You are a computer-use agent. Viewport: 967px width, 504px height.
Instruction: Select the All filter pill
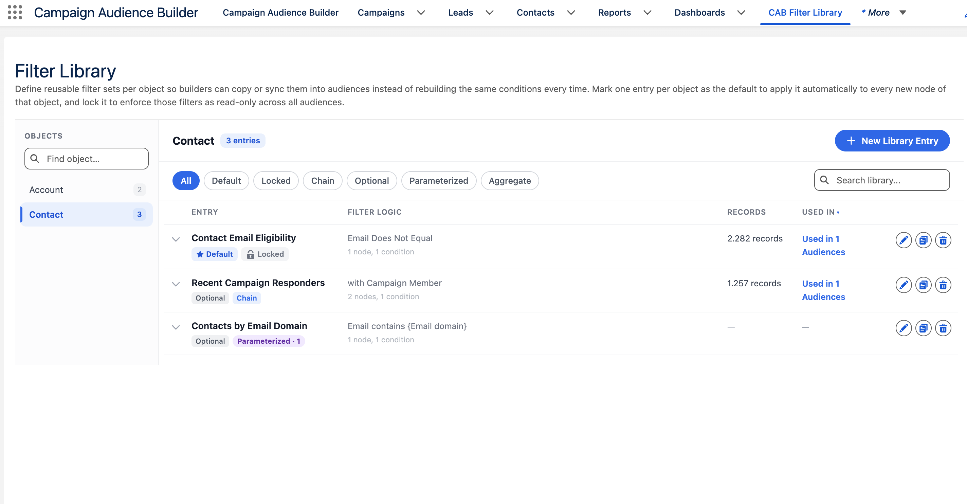(186, 181)
